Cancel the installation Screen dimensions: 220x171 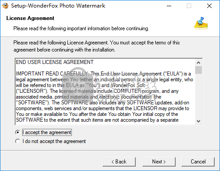(198, 162)
